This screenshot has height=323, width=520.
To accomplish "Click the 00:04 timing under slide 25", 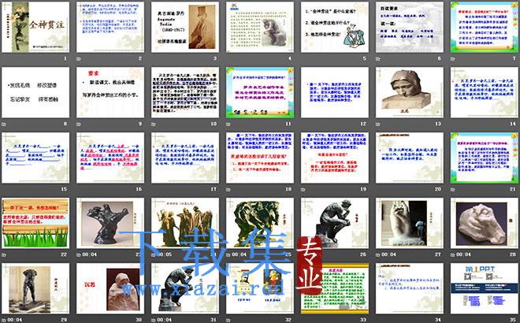I will coord(239,254).
